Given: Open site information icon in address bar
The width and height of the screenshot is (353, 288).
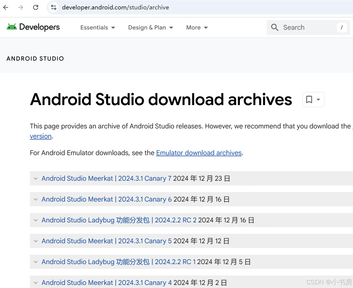Looking at the screenshot, I should coord(54,8).
